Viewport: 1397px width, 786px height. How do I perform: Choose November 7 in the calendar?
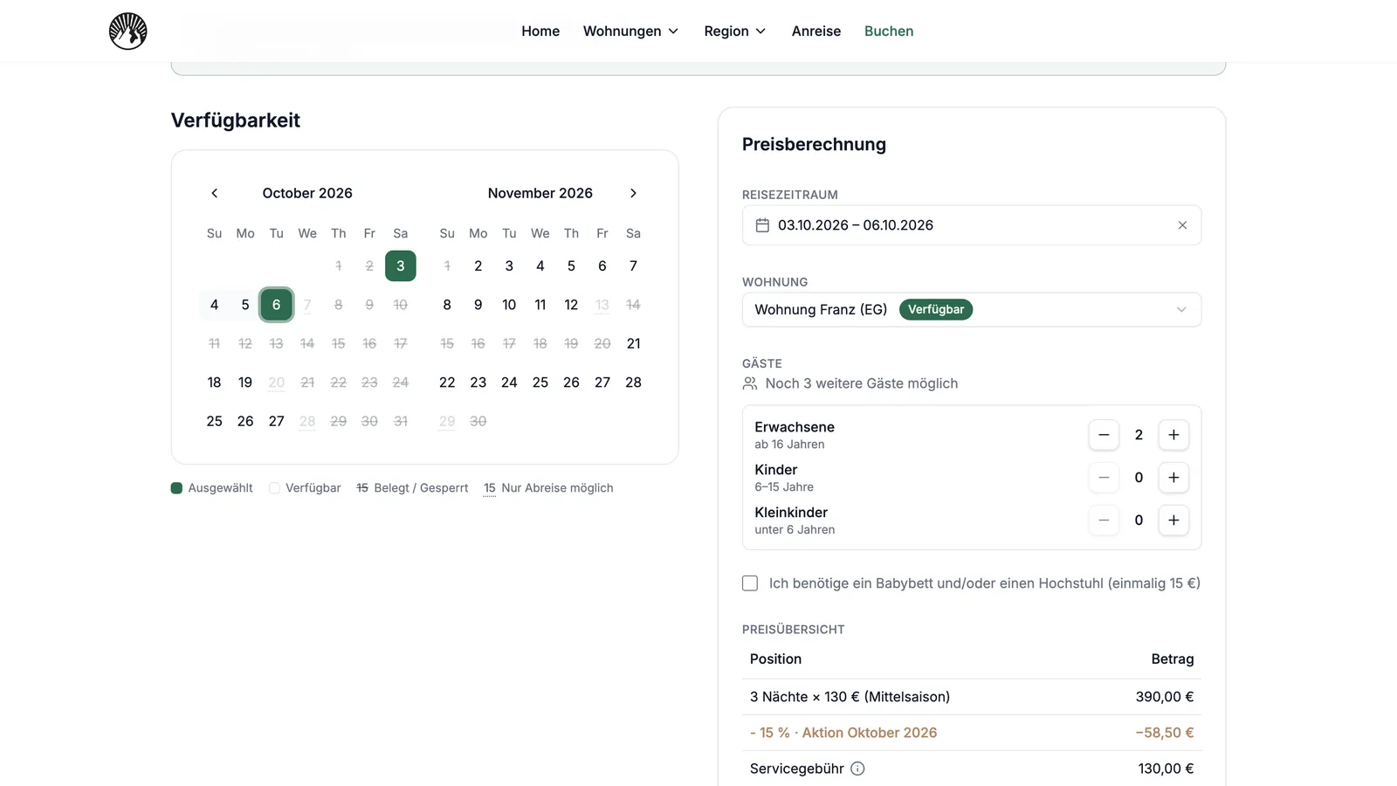(634, 265)
